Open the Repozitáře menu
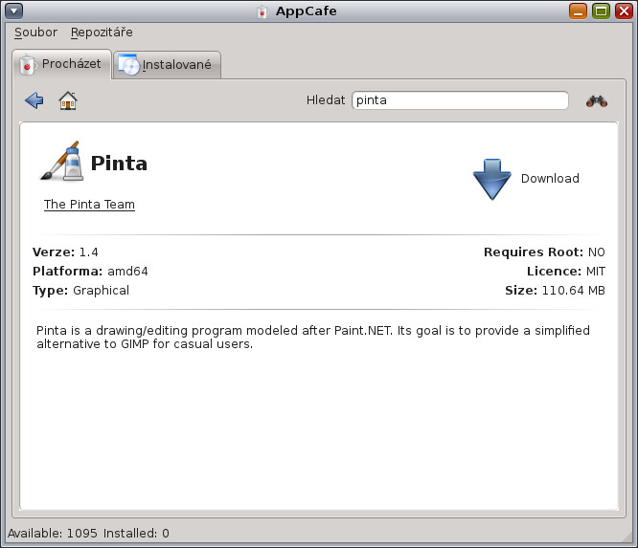This screenshot has width=638, height=548. click(x=102, y=33)
